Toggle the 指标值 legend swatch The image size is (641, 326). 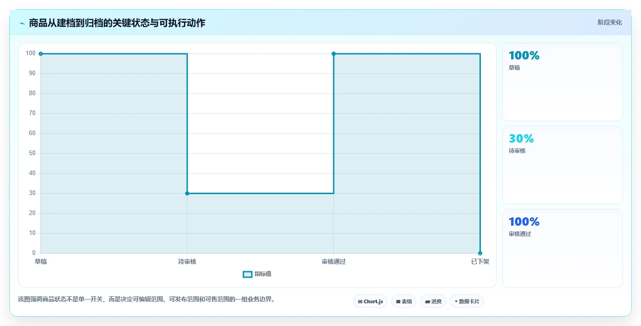(x=248, y=274)
